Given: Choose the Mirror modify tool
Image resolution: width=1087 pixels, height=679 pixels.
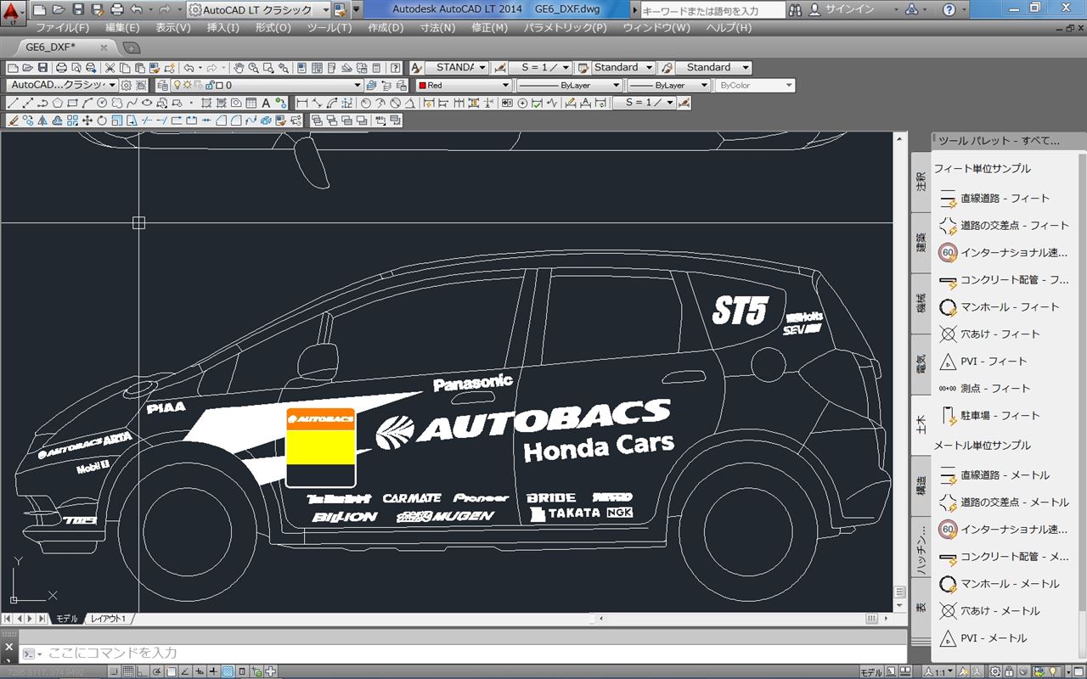Looking at the screenshot, I should pos(42,121).
